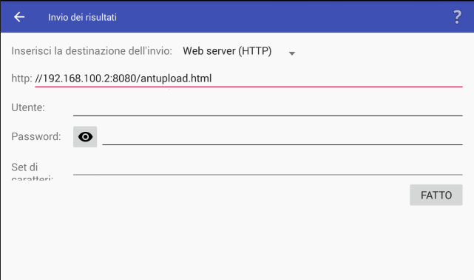Focus the Utente input field
This screenshot has height=280, width=474.
click(268, 107)
